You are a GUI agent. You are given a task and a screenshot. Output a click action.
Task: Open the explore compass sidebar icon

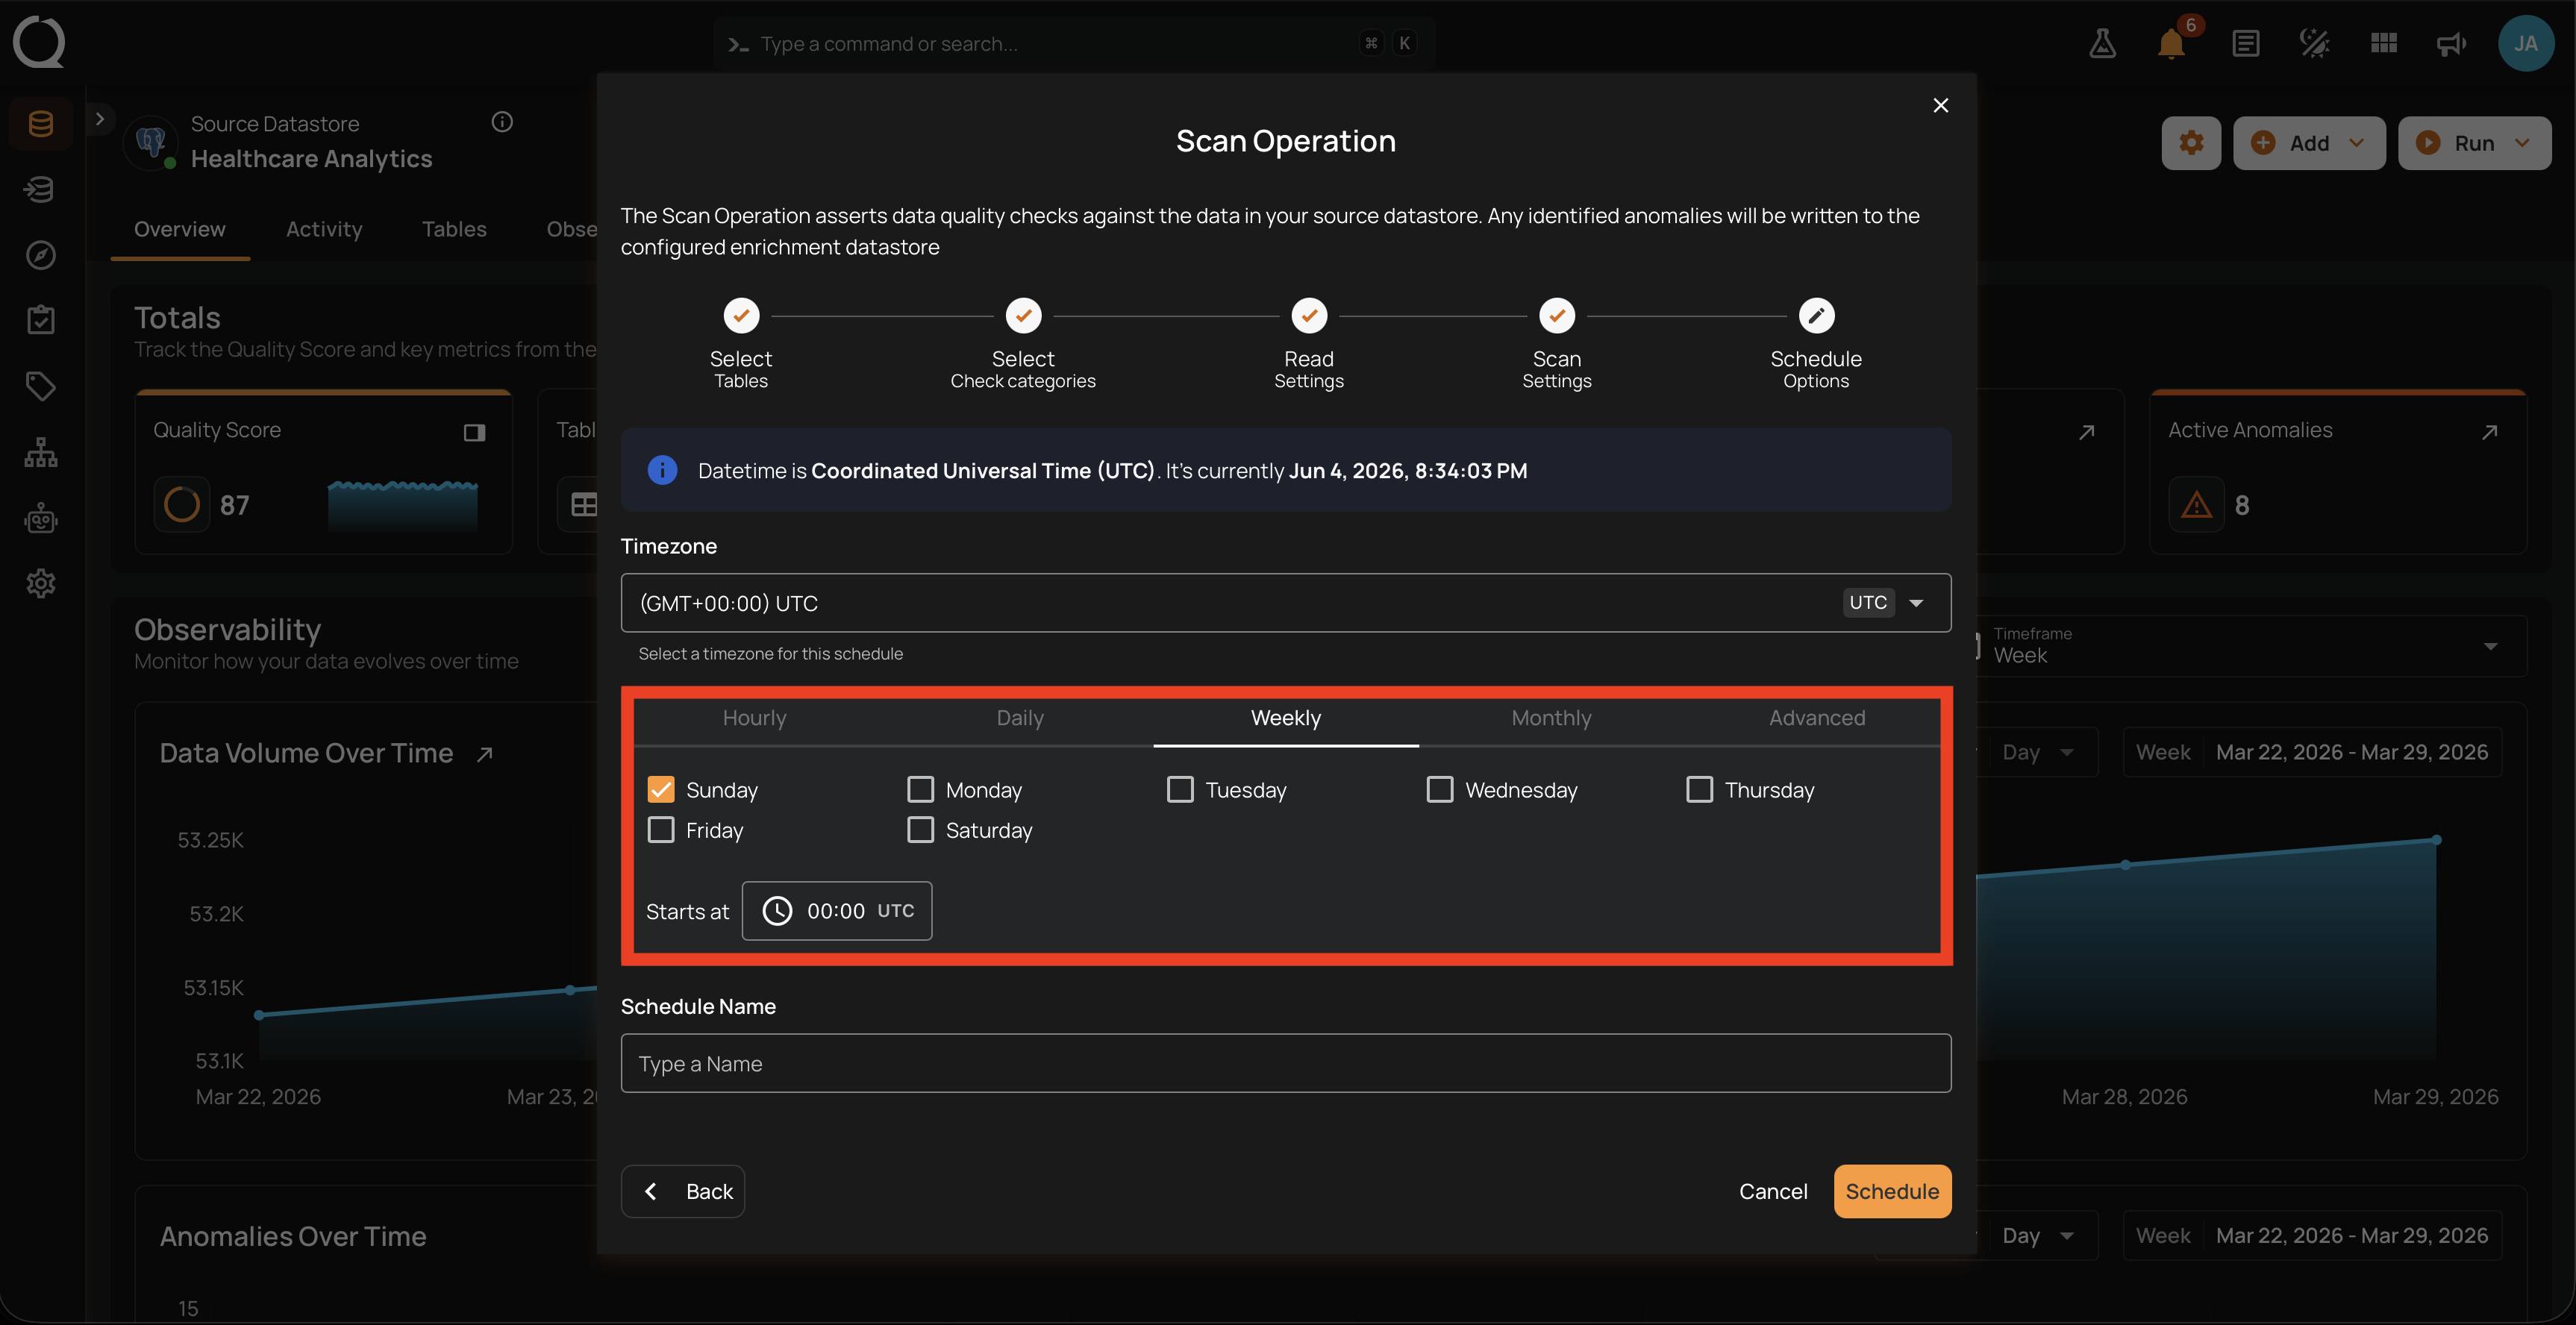41,255
